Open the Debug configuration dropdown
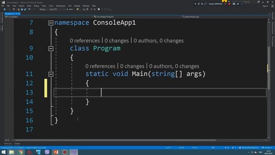 pos(43,9)
